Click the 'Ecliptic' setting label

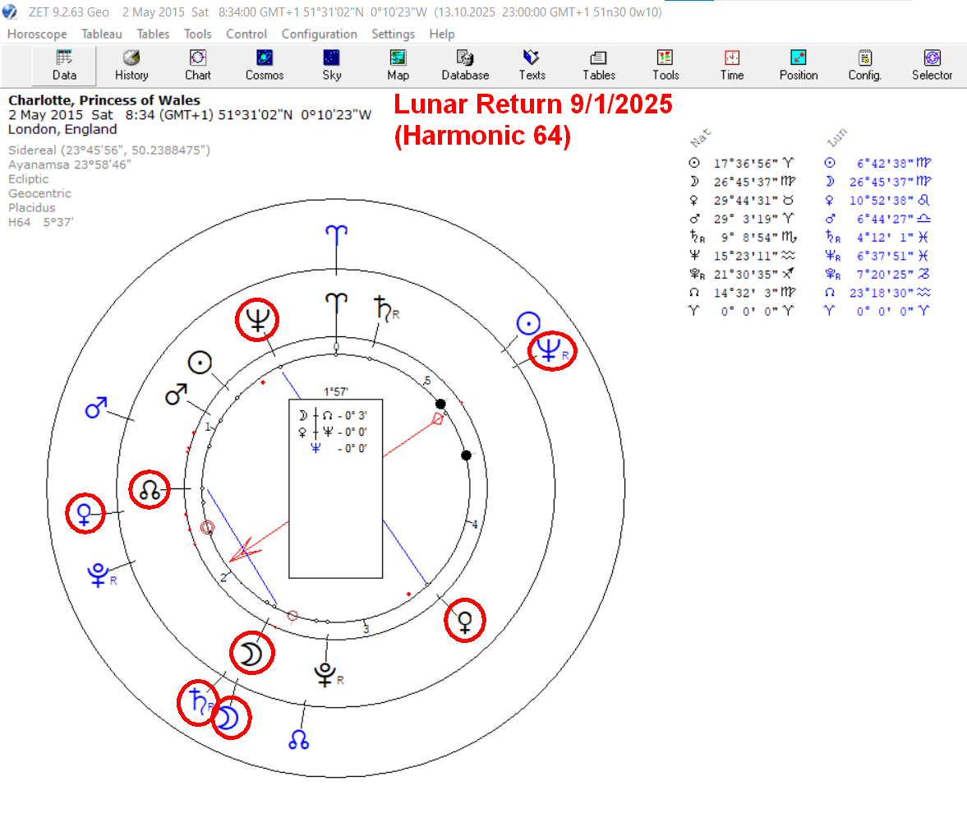(28, 179)
